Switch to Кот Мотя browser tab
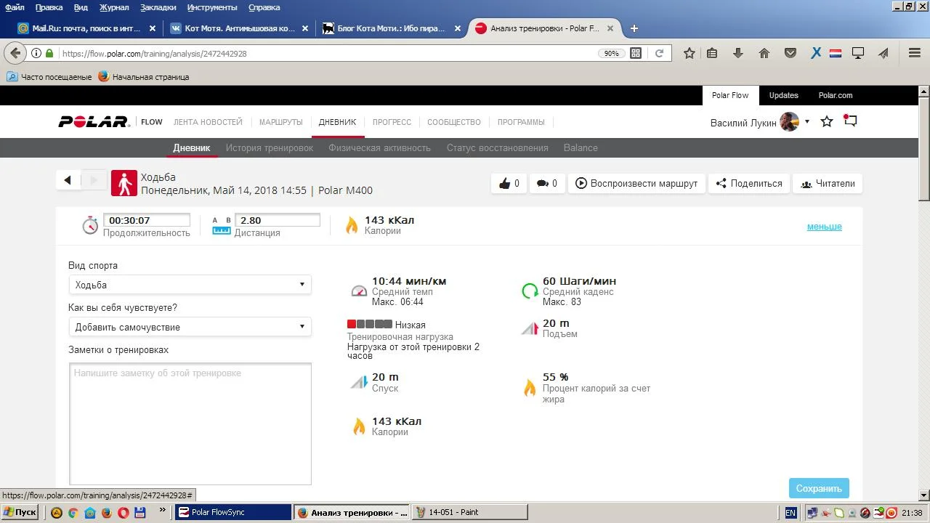The image size is (930, 523). [238, 28]
